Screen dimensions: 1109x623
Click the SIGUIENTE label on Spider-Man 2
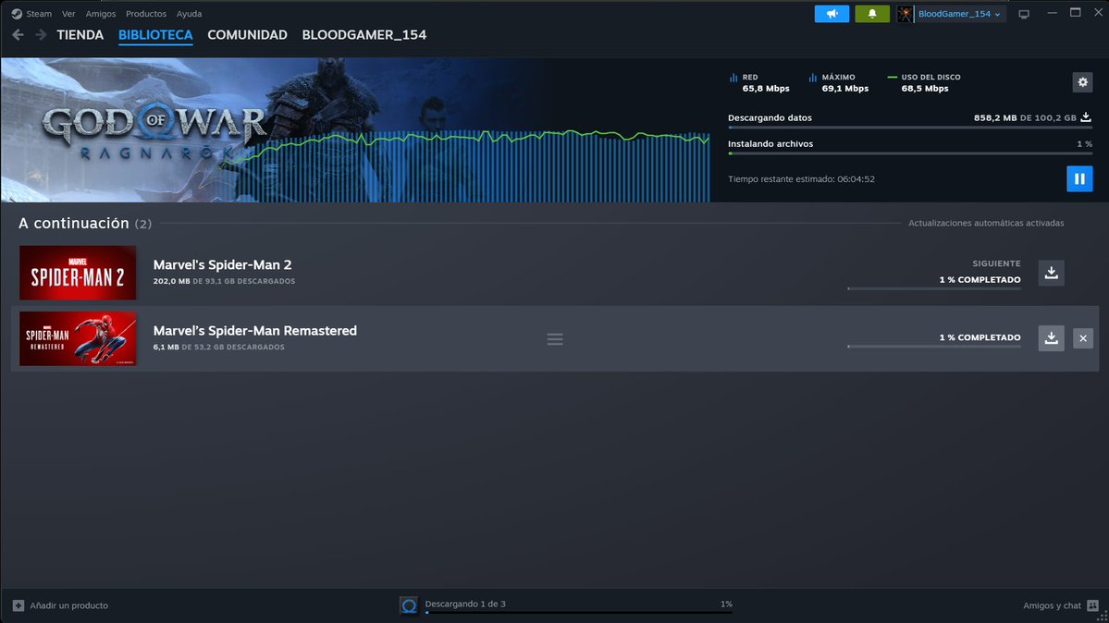pyautogui.click(x=996, y=263)
